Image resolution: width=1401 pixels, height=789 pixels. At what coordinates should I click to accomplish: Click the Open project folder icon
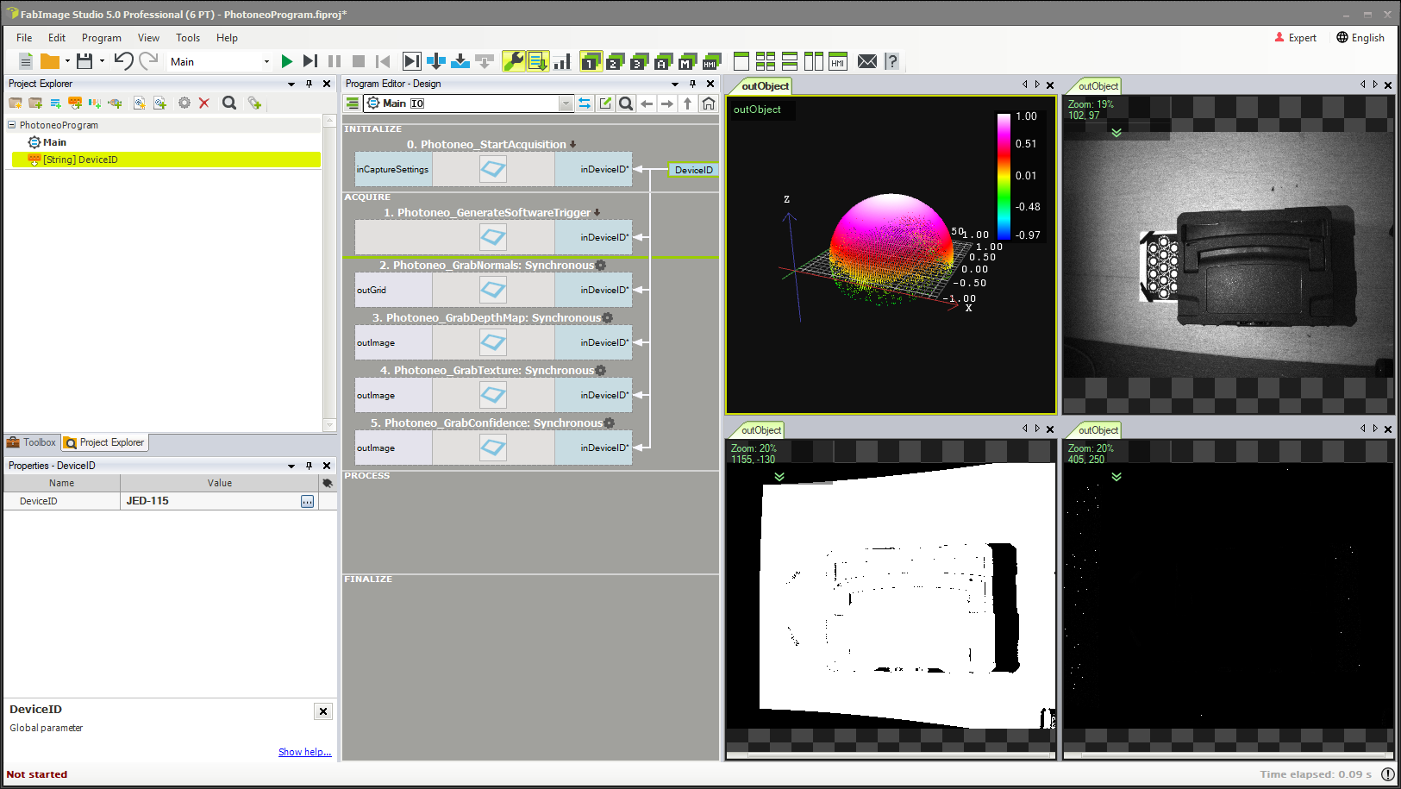[50, 61]
